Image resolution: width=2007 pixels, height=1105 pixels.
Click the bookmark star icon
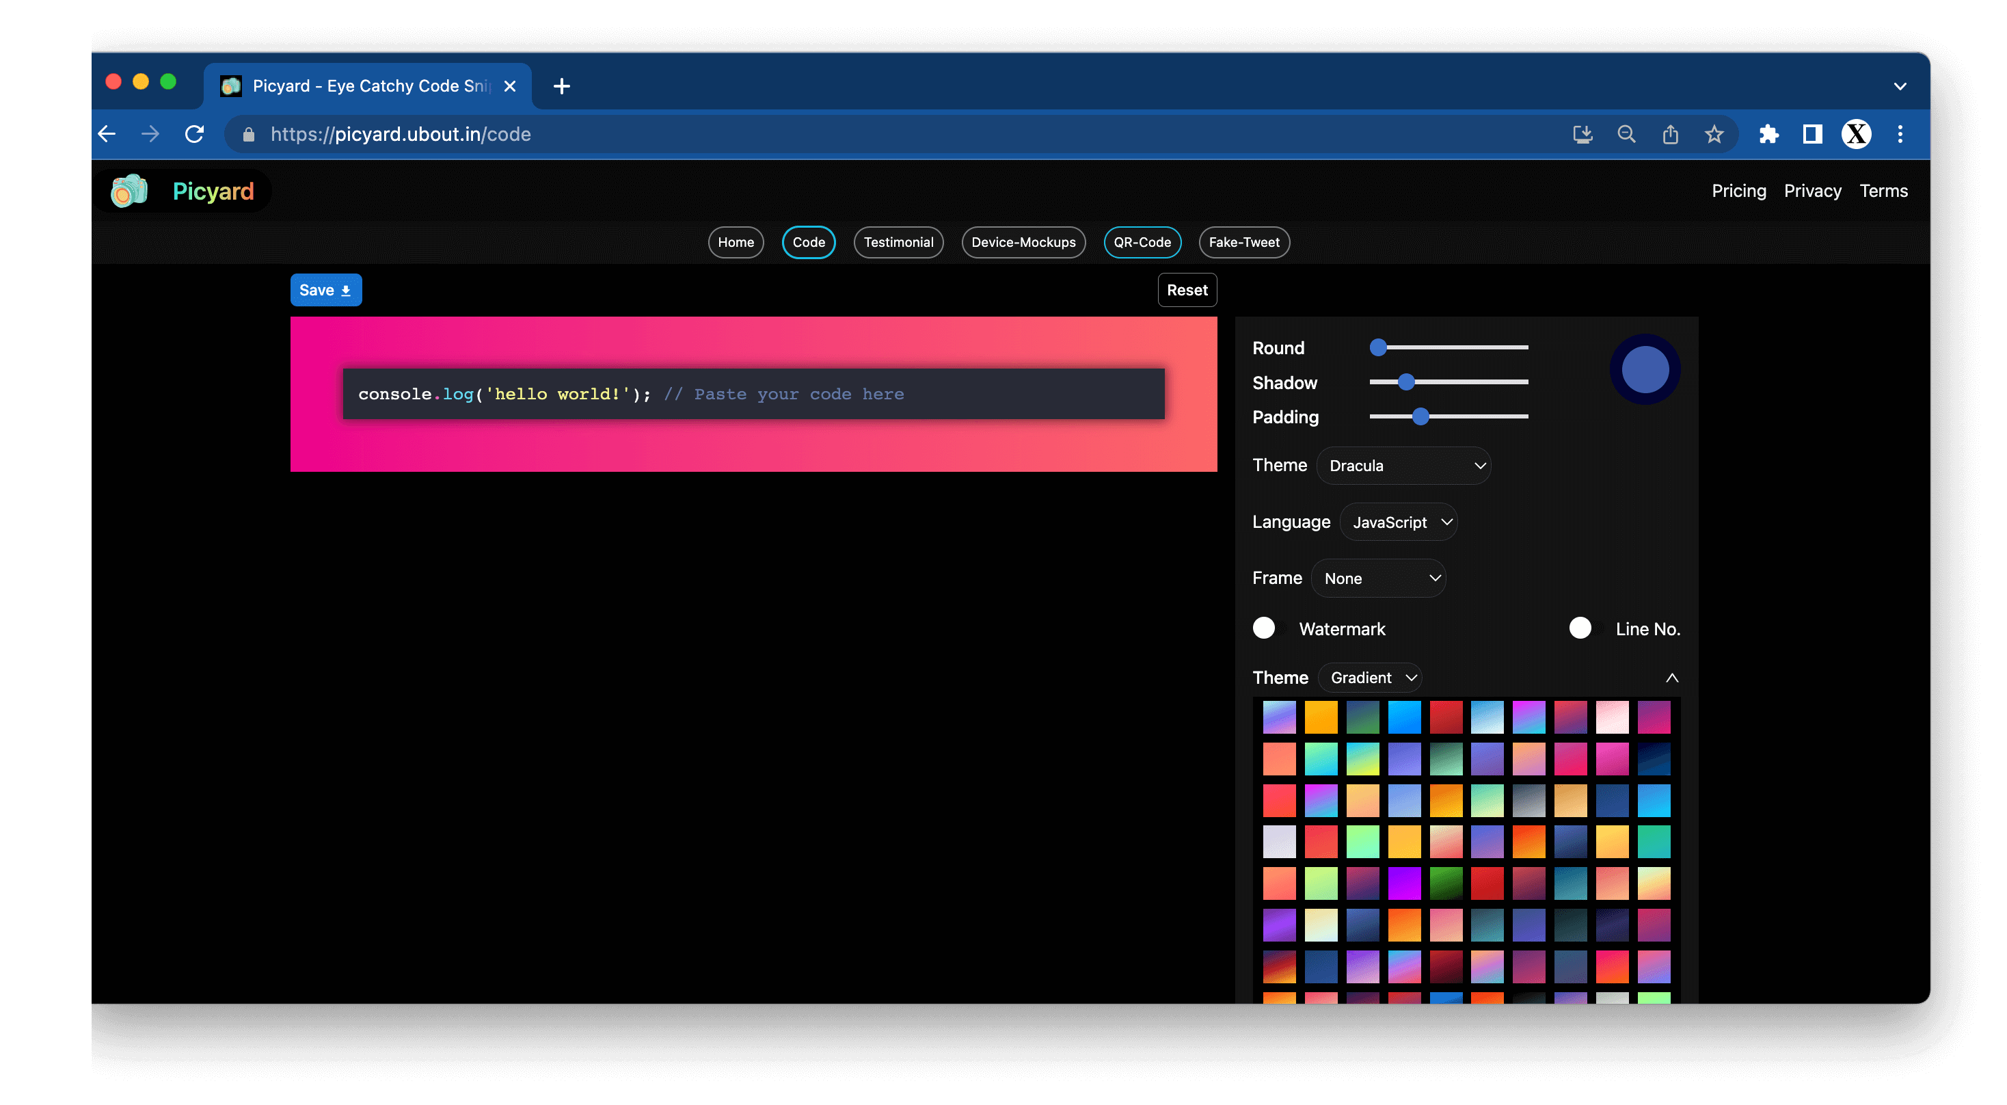click(x=1714, y=134)
